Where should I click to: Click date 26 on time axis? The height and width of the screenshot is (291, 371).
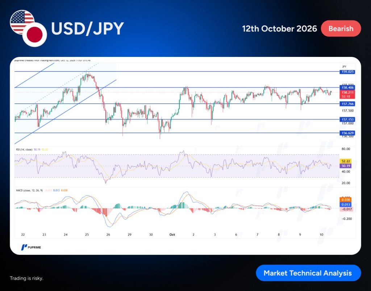click(108, 234)
